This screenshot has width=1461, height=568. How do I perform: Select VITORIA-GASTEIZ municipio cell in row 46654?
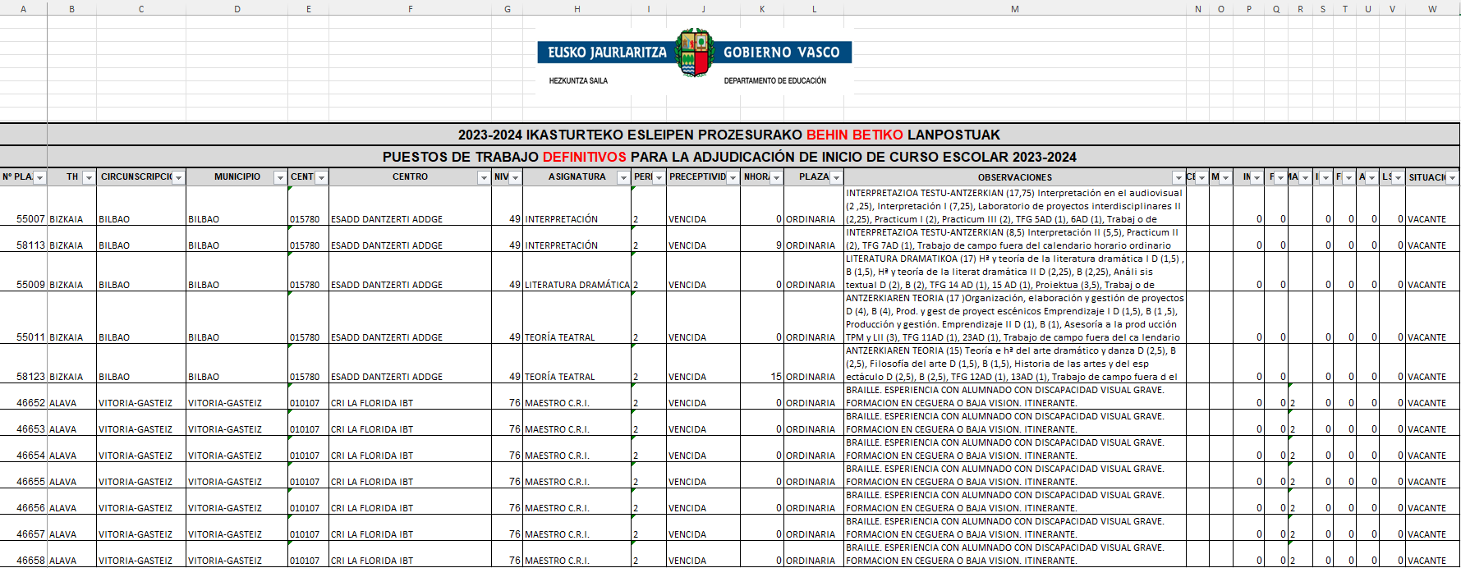click(237, 449)
